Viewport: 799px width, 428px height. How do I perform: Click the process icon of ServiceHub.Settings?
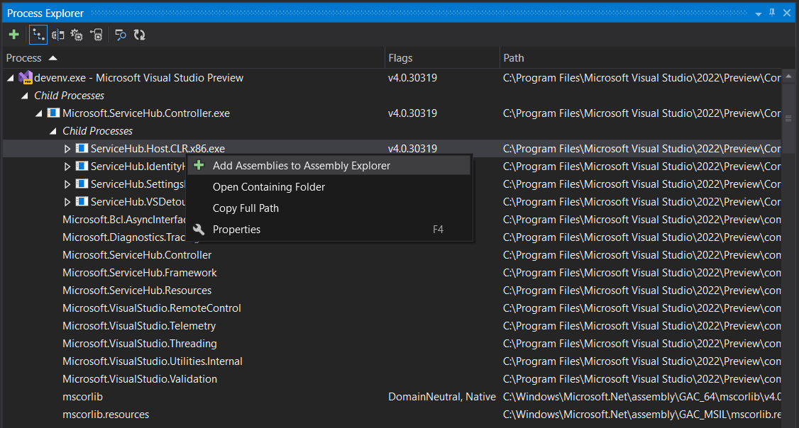[x=82, y=184]
